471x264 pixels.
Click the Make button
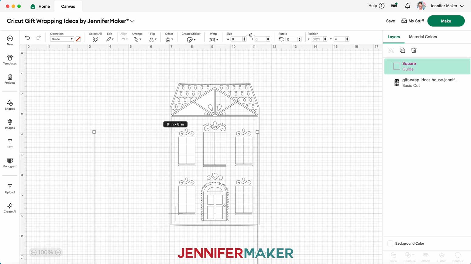(446, 21)
